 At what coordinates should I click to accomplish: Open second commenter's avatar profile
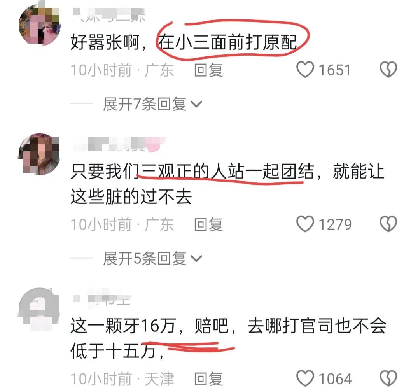coord(39,154)
